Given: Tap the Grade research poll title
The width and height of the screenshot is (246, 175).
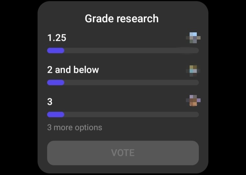Looking at the screenshot, I should coord(122,19).
